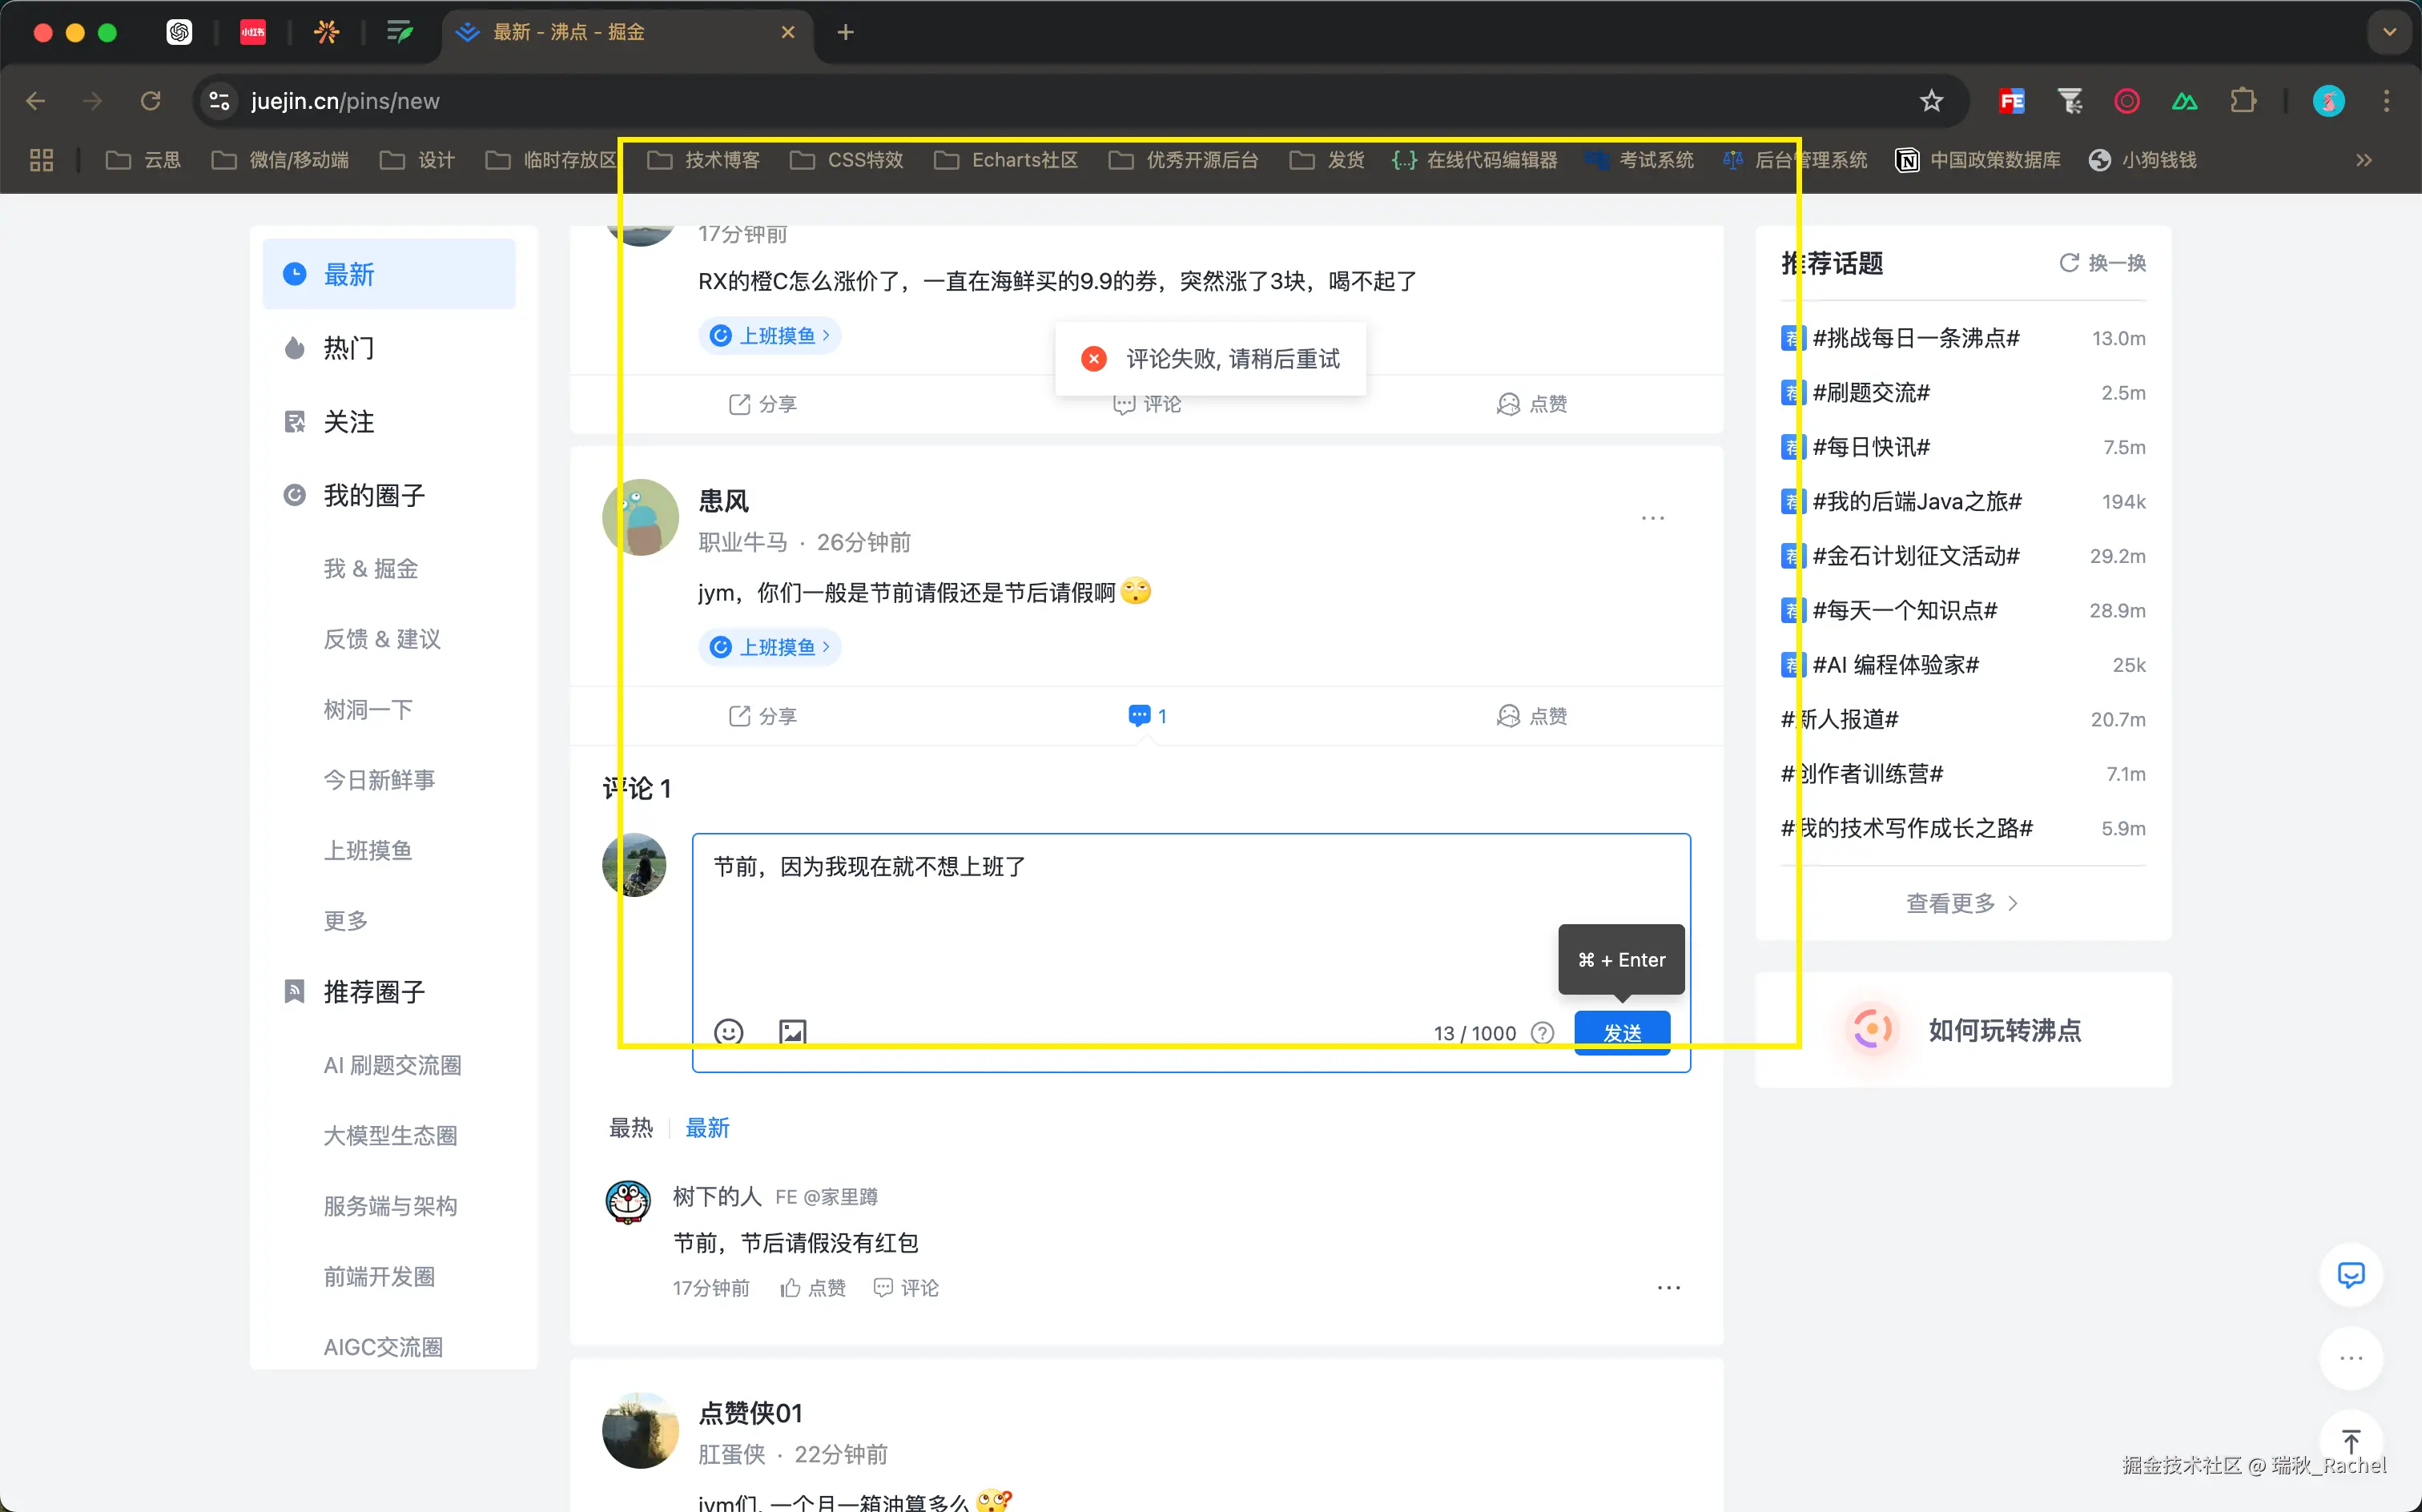Click the question-mark help icon near character counter

point(1542,1032)
